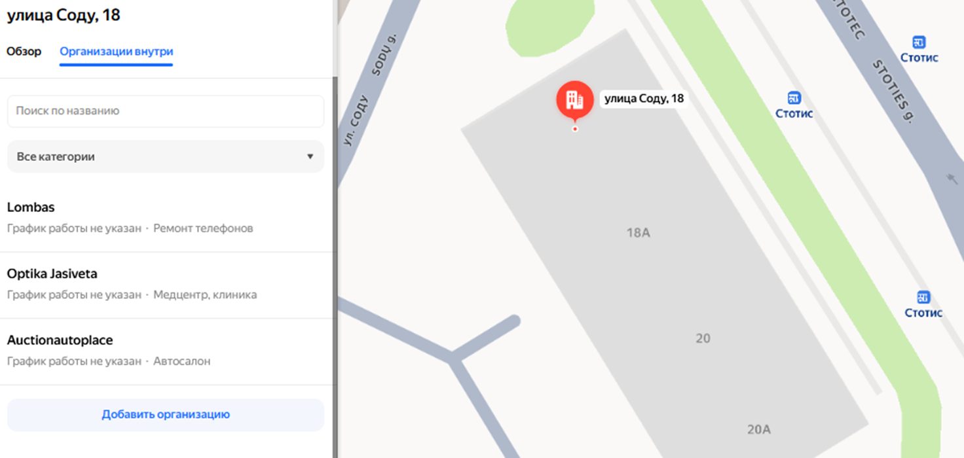Expand the Все категории dropdown arrow
Image resolution: width=964 pixels, height=458 pixels.
[310, 157]
